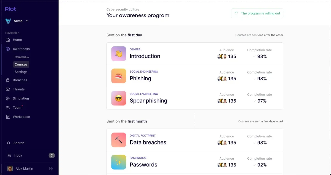Screen dimensions: 331x175
Task: Open the Data breaches course title
Action: 148,143
